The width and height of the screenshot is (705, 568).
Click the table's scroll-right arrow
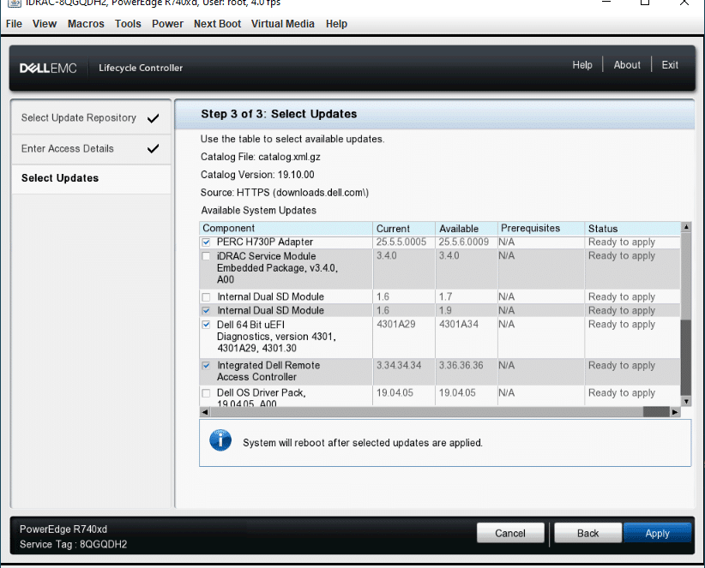(x=675, y=412)
